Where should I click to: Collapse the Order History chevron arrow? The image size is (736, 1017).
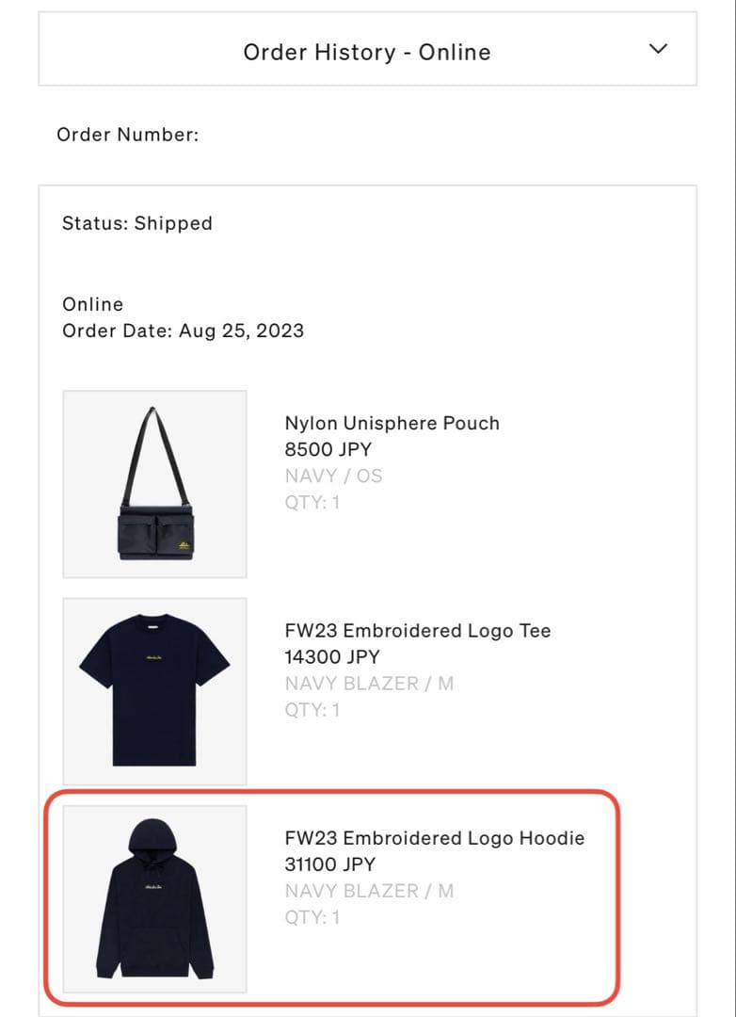tap(659, 49)
